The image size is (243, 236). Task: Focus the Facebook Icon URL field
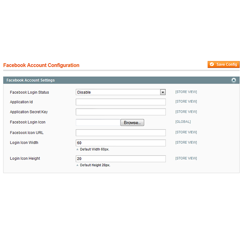[x=121, y=133]
